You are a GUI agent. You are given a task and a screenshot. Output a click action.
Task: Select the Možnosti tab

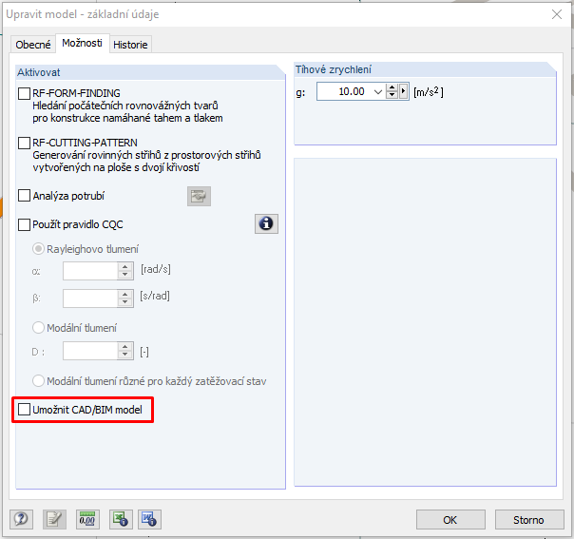click(82, 43)
